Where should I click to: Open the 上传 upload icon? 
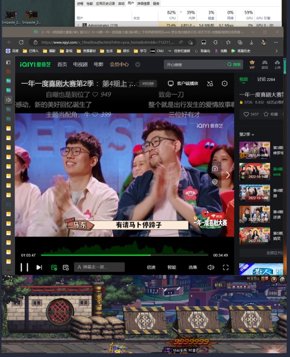click(x=277, y=64)
